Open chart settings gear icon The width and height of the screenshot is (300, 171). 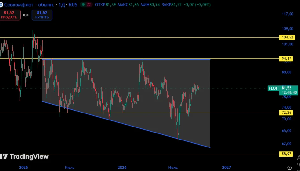290,168
